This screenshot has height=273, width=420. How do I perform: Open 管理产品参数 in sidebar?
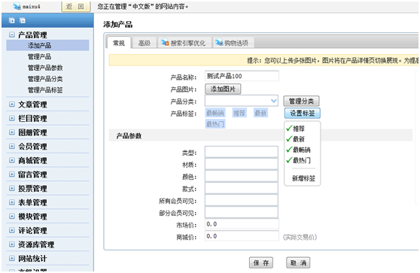point(45,68)
